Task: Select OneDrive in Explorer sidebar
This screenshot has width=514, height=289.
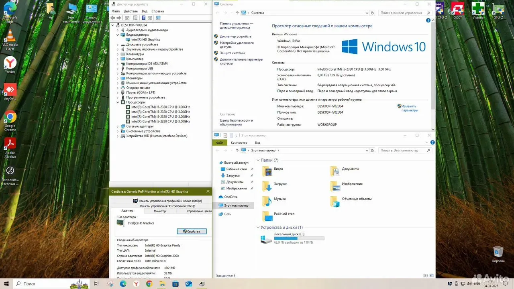Action: [231, 197]
